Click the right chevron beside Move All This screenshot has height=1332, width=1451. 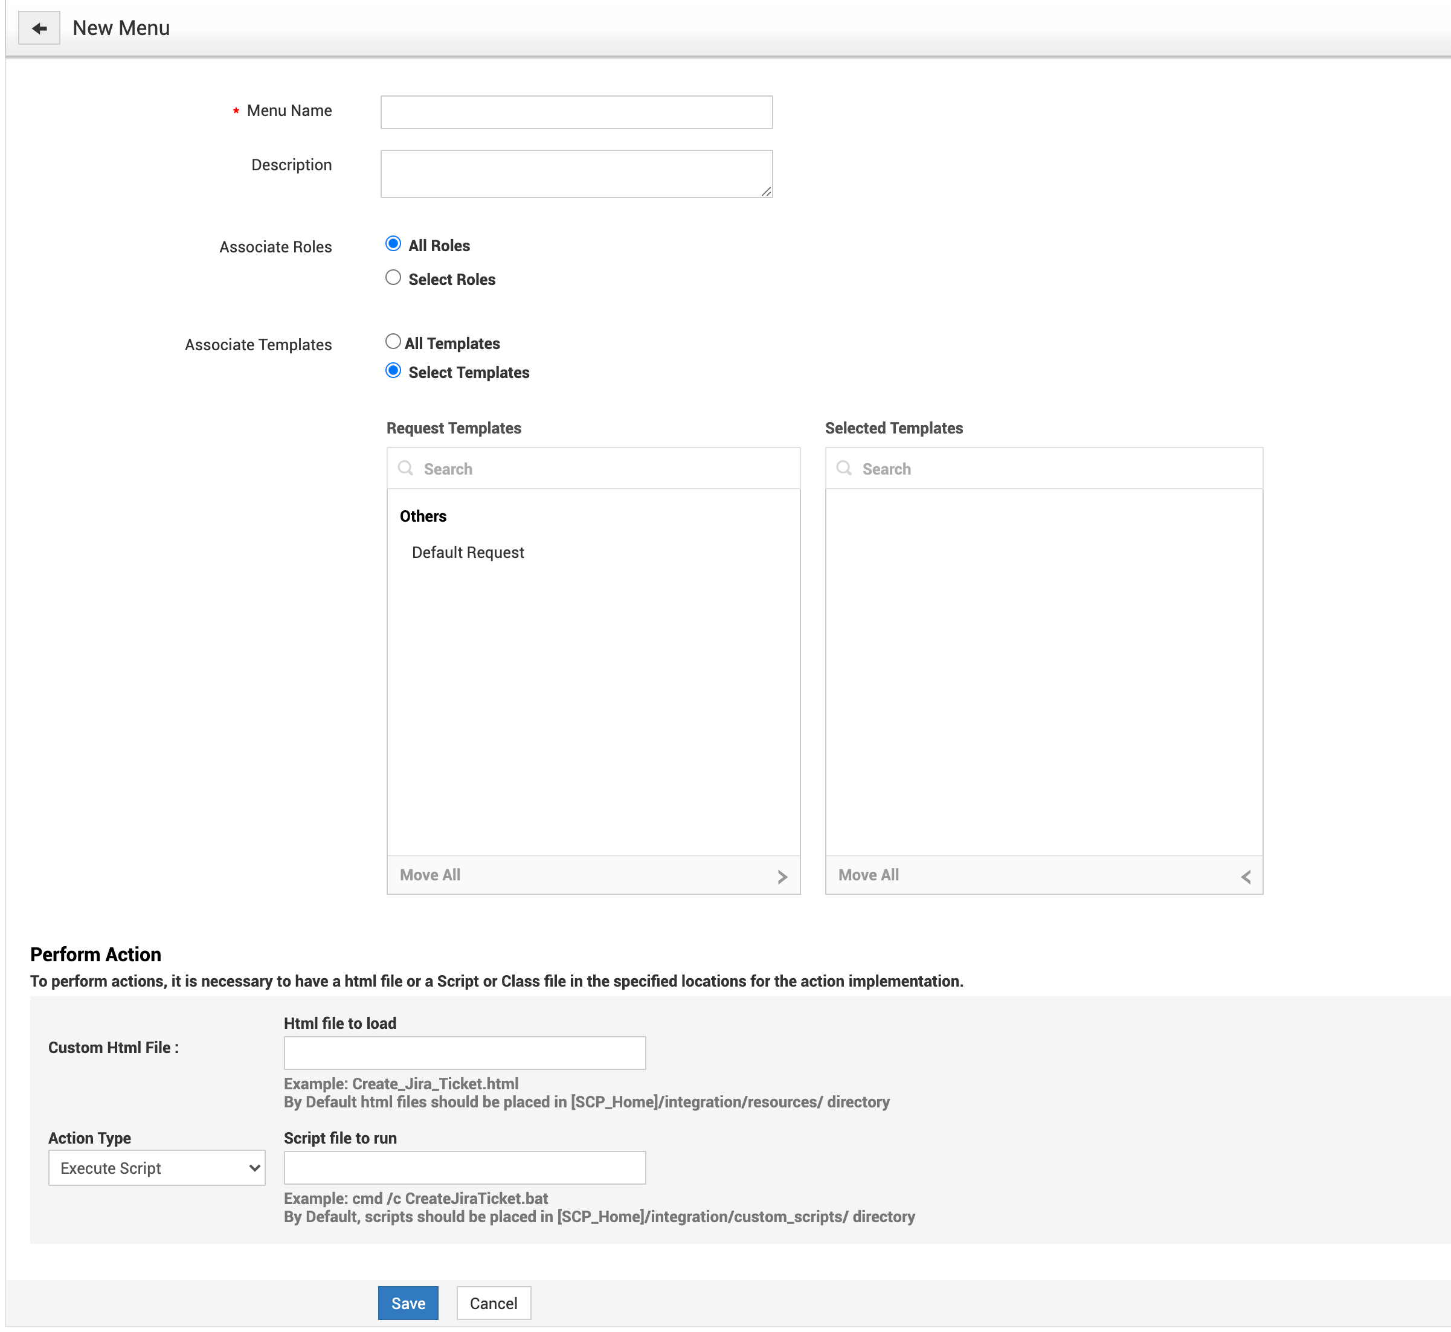(782, 877)
